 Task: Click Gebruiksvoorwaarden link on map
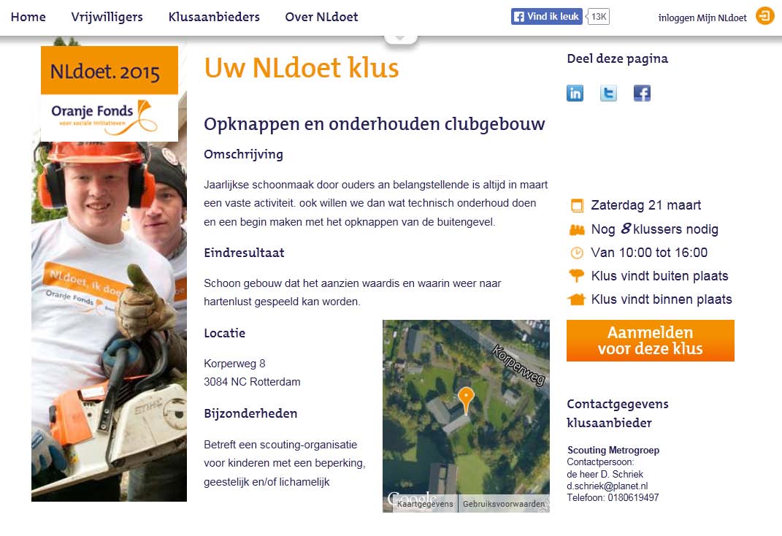pos(504,504)
